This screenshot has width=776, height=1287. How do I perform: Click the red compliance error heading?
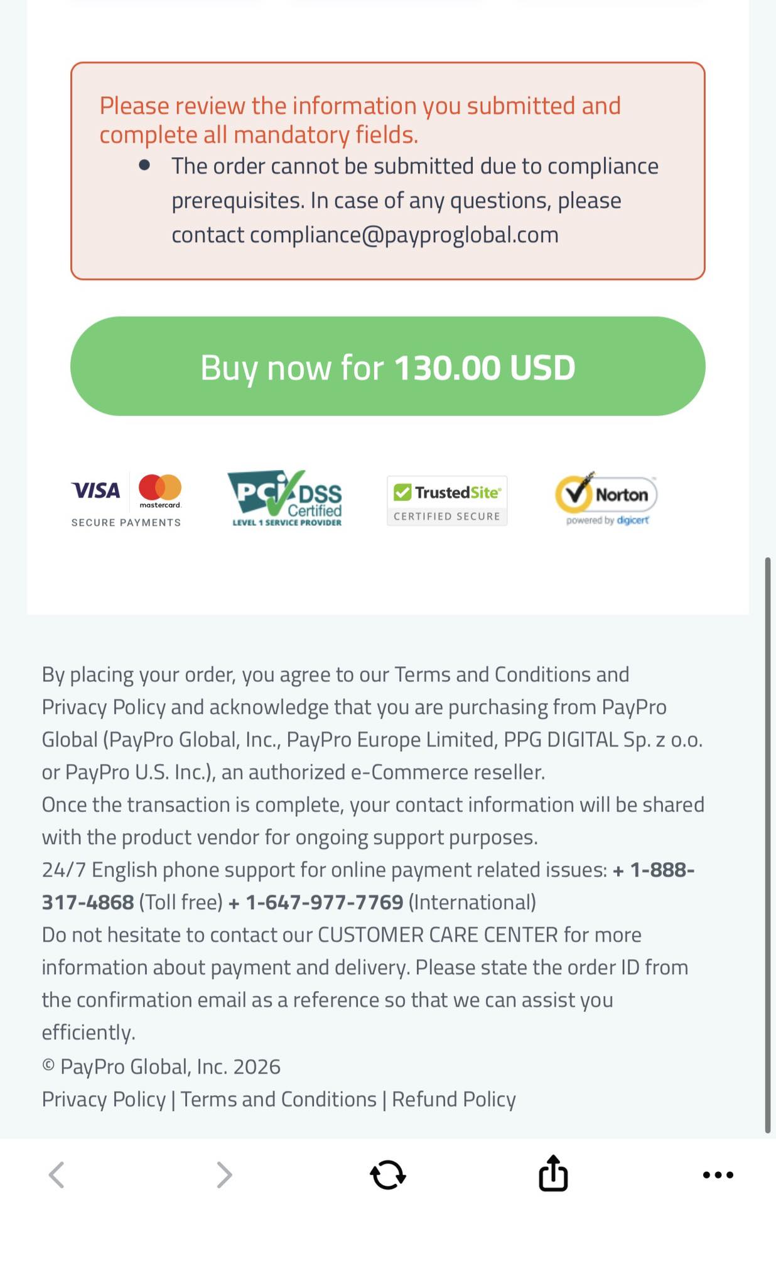click(x=360, y=119)
